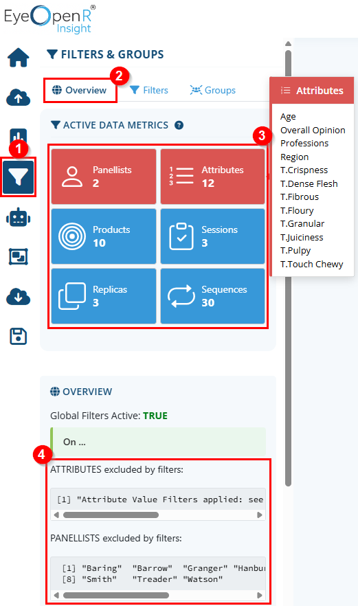The height and width of the screenshot is (606, 358).
Task: Click the 'Attribute Value Filters applied' output line
Action: point(159,500)
